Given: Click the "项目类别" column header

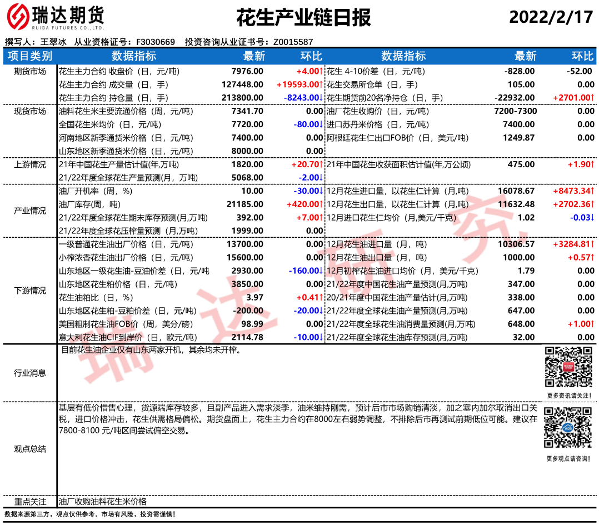Looking at the screenshot, I should tap(31, 56).
